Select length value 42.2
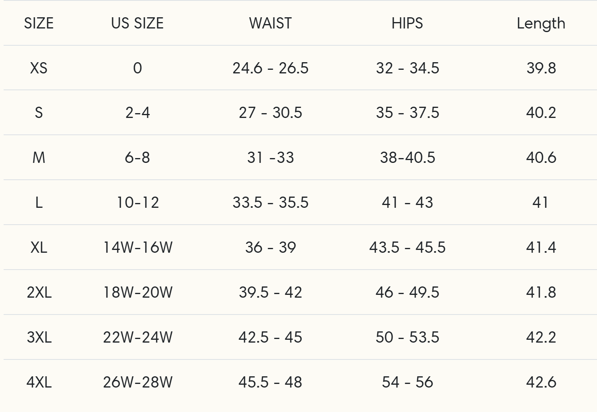597x412 pixels. (541, 337)
